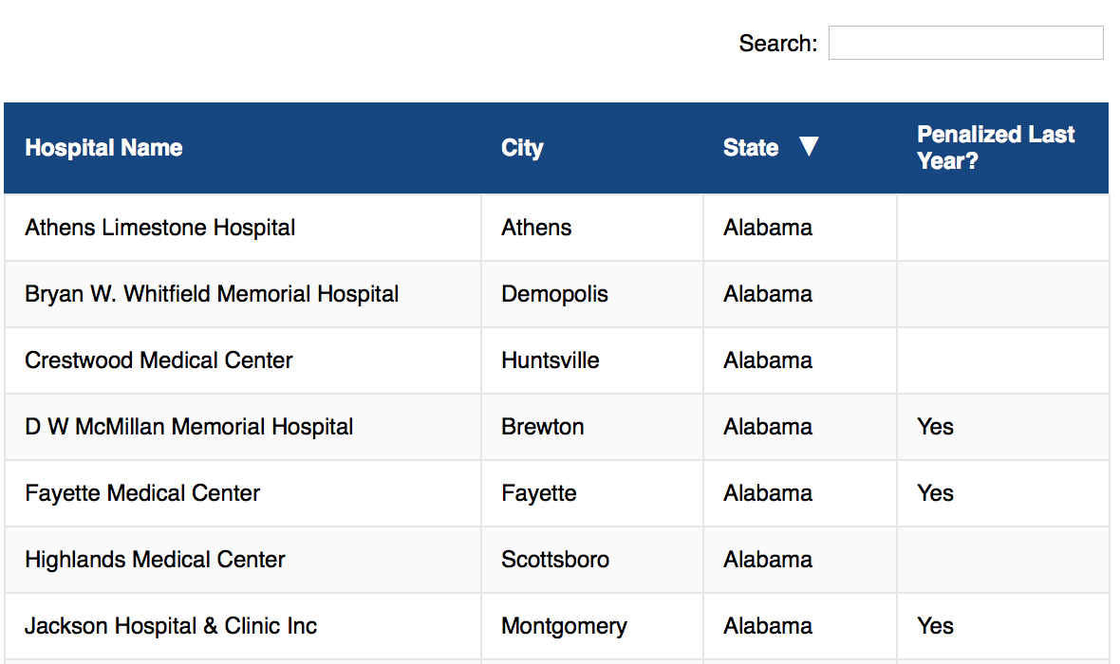Click Bryan W. Whitfield Memorial Hospital
This screenshot has width=1120, height=664.
(x=212, y=294)
